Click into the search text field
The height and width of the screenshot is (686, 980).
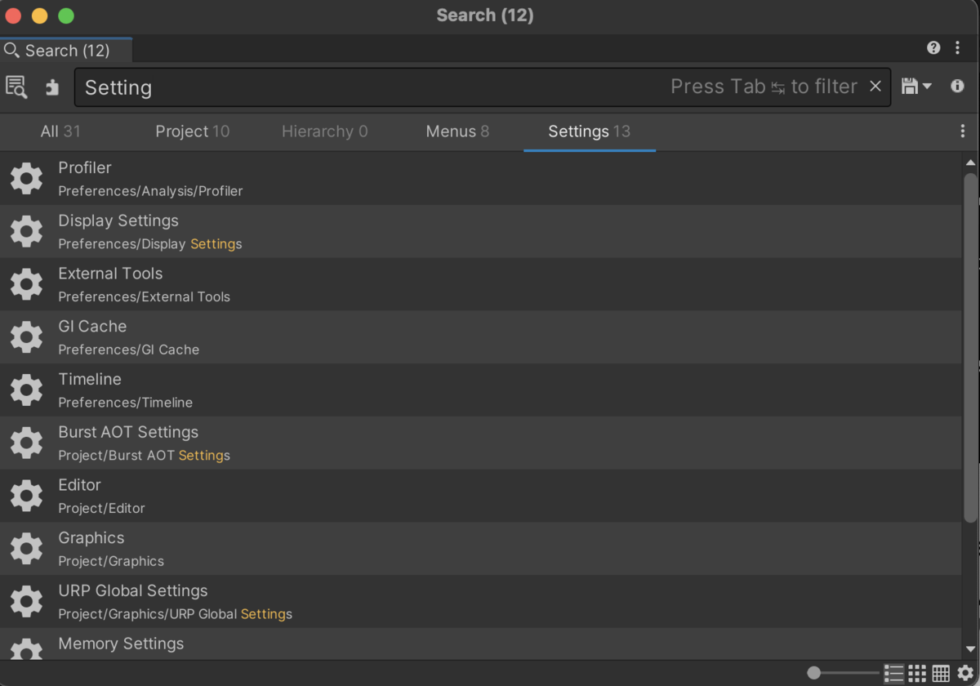(367, 87)
